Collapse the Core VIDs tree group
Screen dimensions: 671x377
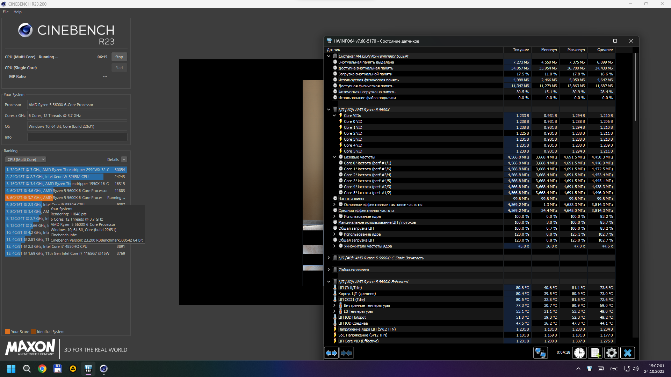click(x=334, y=116)
